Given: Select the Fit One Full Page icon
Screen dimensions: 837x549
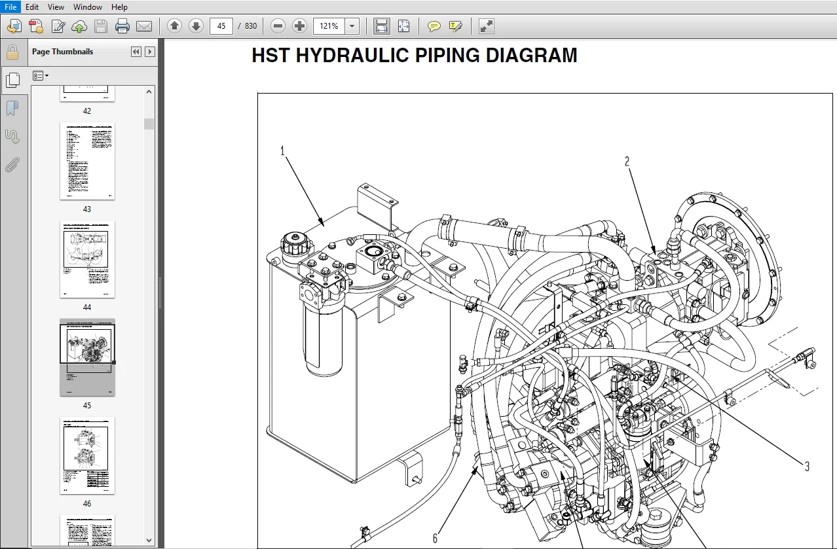Looking at the screenshot, I should tap(403, 26).
